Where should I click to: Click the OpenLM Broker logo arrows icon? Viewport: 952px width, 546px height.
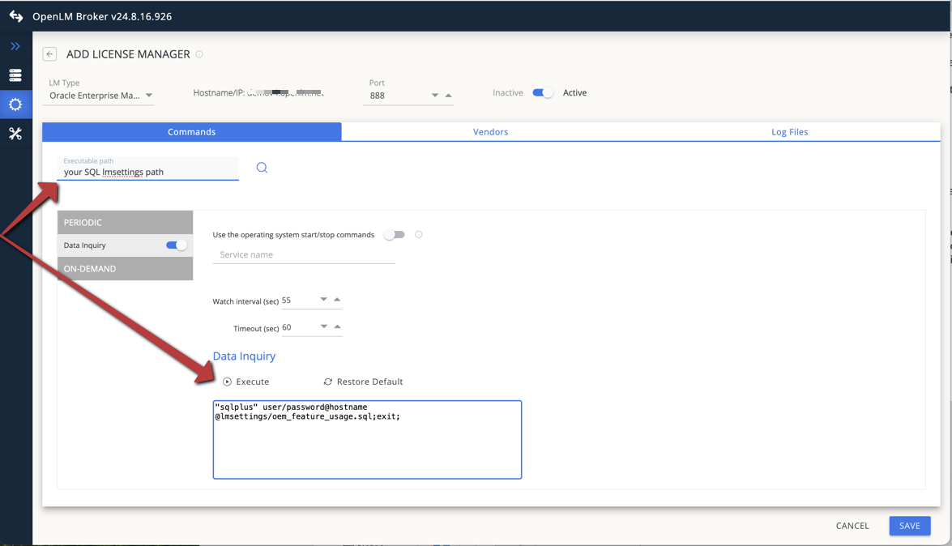click(15, 15)
